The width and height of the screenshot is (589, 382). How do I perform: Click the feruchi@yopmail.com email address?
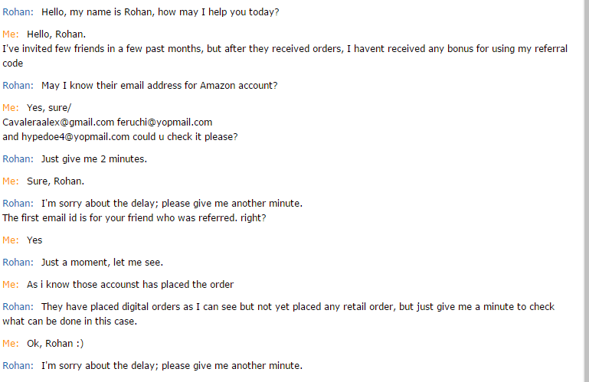(165, 122)
